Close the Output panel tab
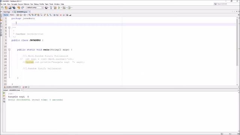240x135 pixels. pos(22,90)
